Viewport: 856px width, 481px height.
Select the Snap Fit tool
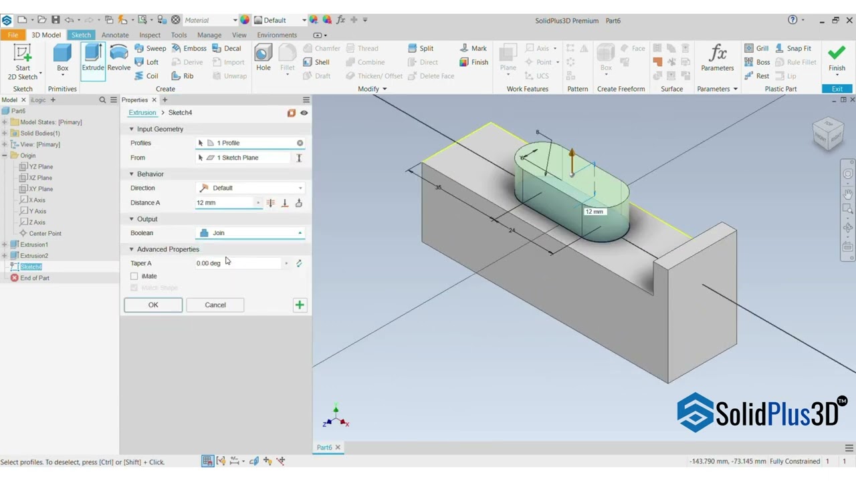(793, 48)
